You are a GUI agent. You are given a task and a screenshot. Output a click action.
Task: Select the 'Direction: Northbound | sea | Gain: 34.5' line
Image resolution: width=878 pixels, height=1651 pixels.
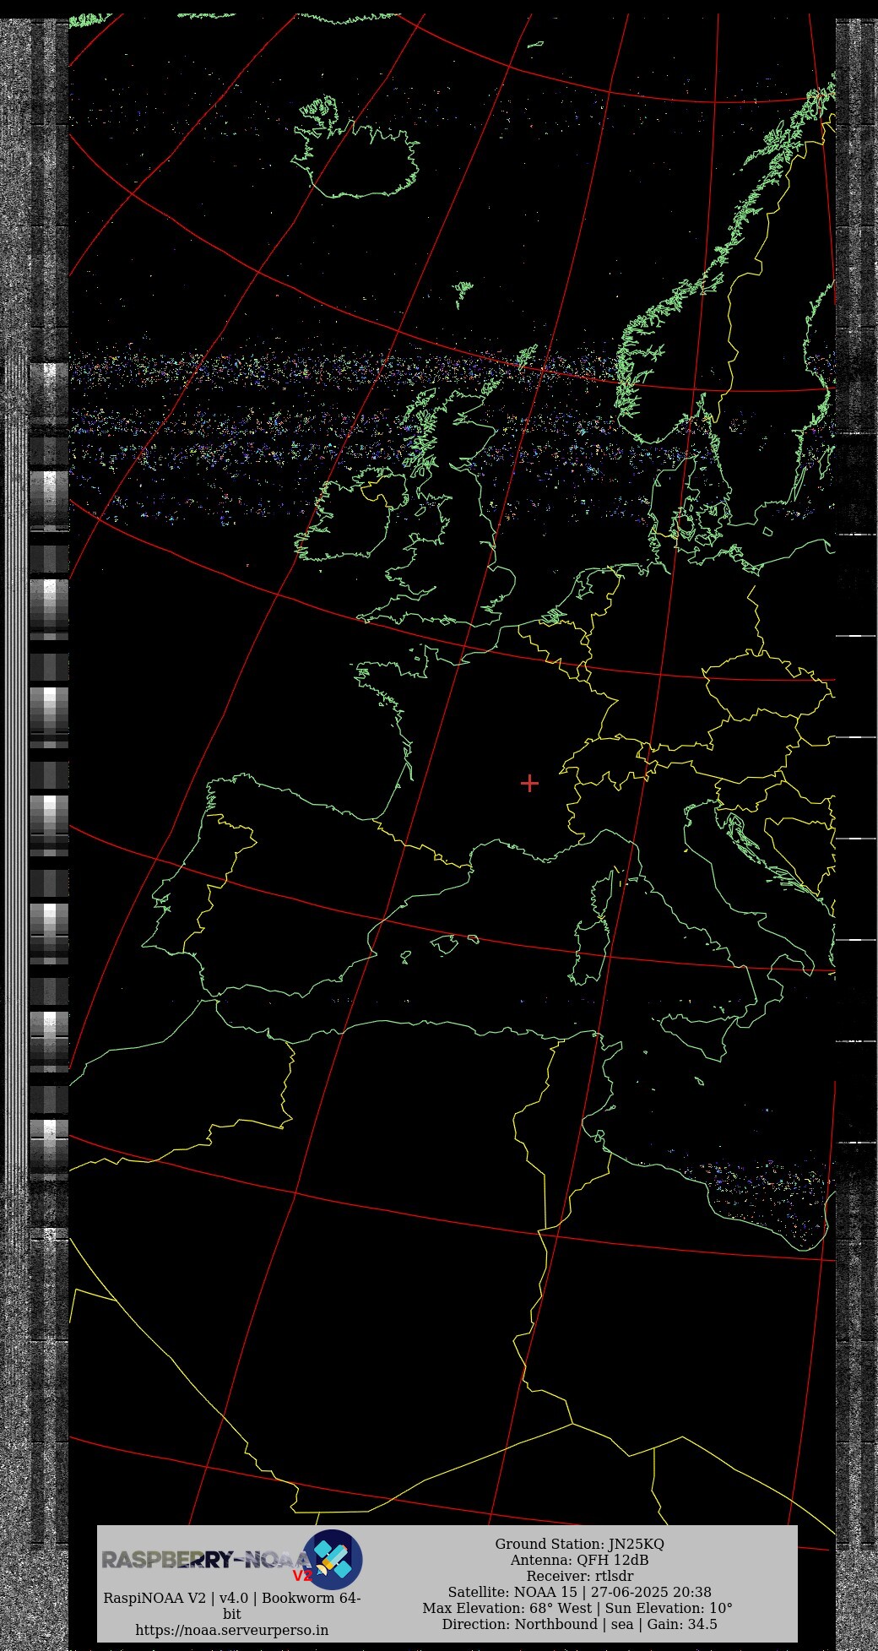click(579, 1624)
